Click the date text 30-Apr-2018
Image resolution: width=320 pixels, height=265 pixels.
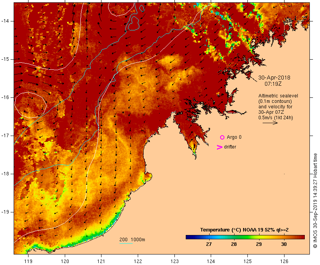click(274, 78)
